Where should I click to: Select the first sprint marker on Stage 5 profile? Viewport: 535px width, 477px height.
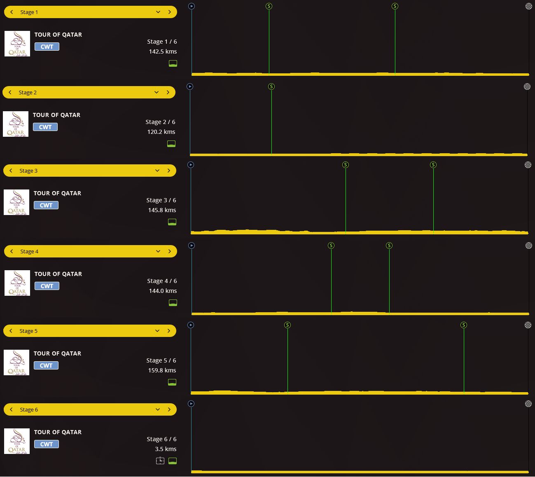[287, 325]
